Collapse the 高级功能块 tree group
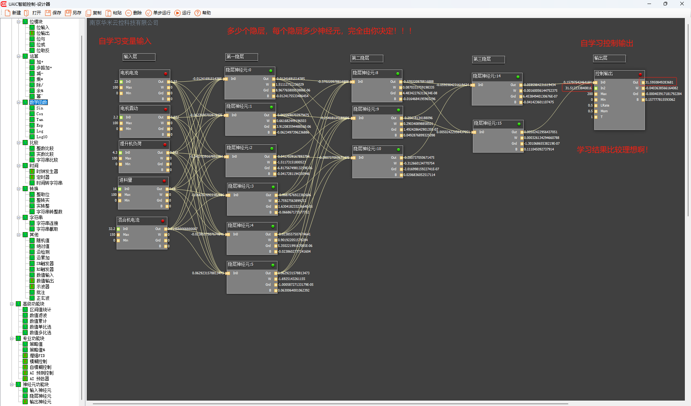 pyautogui.click(x=12, y=304)
